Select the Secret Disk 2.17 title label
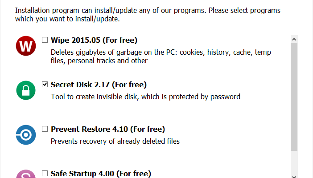Viewport: 313px width, 178px height. 99,85
